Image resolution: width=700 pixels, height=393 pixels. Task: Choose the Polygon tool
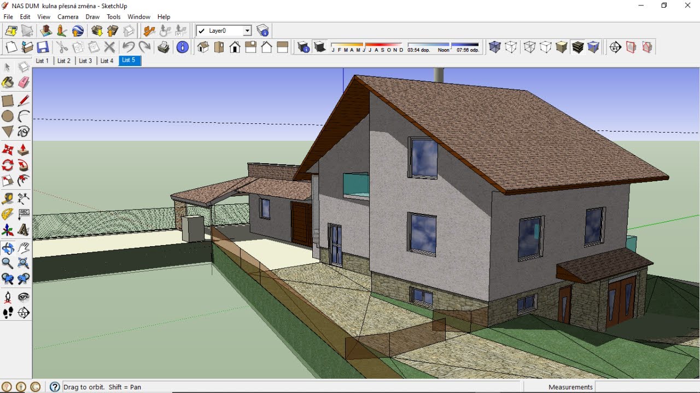click(8, 132)
